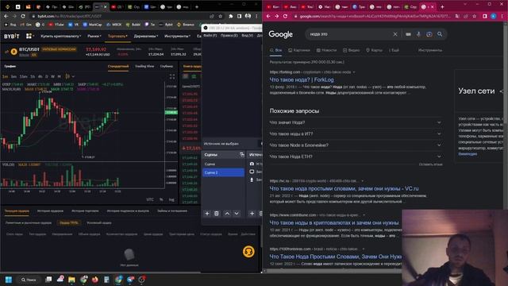Pop out the OBS Scenes dock
Image resolution: width=508 pixels, height=286 pixels.
click(x=241, y=155)
